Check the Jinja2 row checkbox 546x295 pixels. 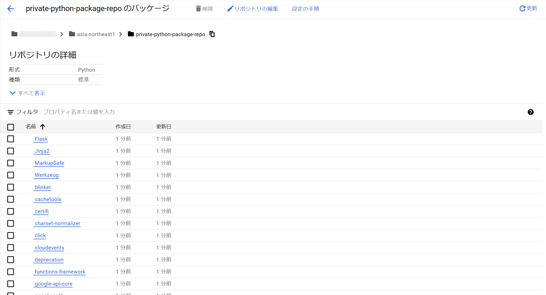(11, 151)
